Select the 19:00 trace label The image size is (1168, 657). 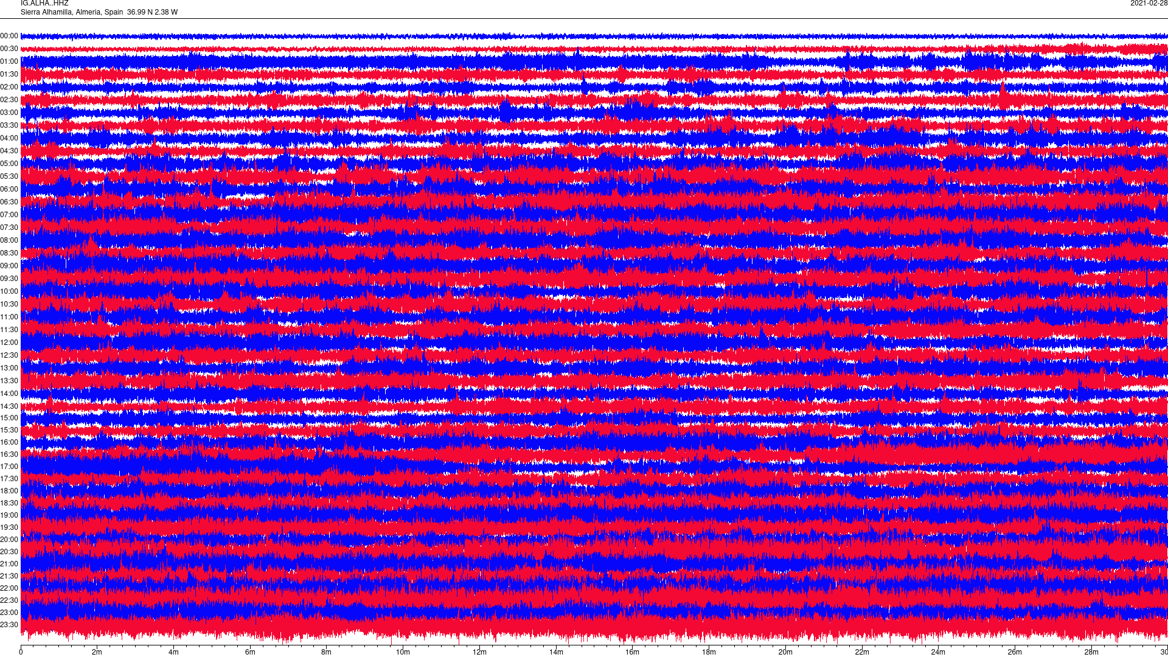point(9,516)
